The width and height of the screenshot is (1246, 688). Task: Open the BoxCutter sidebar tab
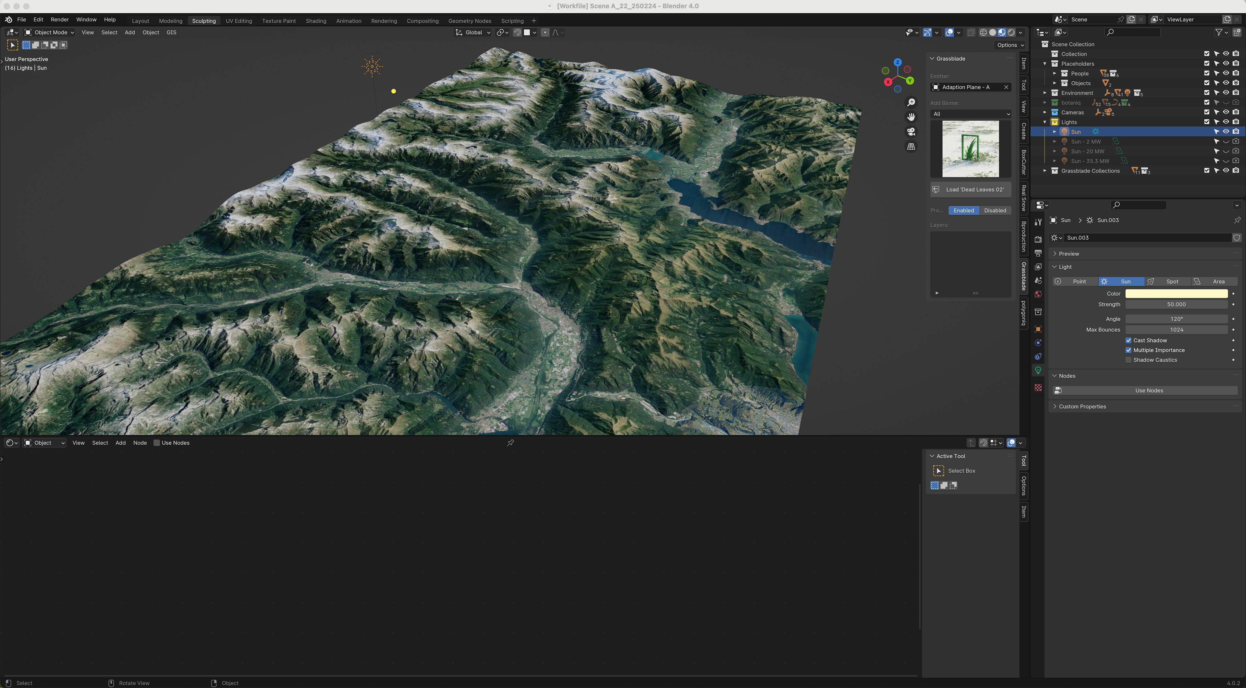pos(1023,162)
